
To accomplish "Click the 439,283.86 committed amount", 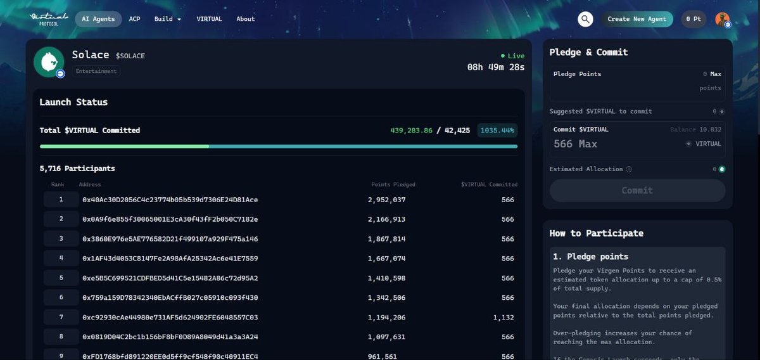I will tap(411, 131).
